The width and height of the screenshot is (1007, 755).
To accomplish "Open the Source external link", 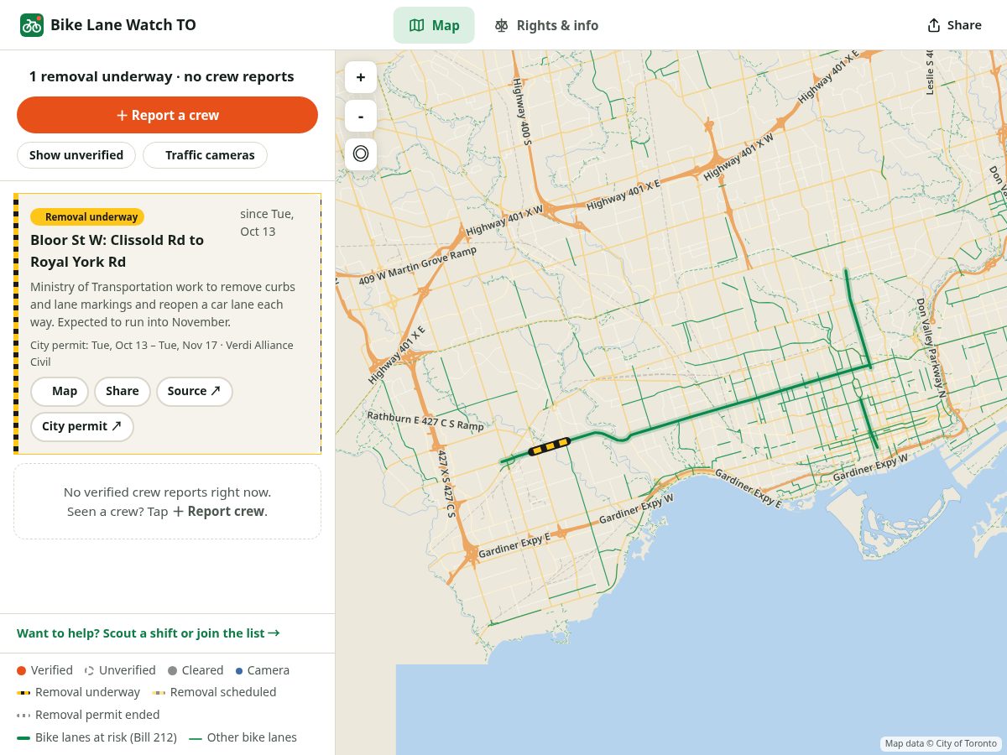I will [194, 392].
